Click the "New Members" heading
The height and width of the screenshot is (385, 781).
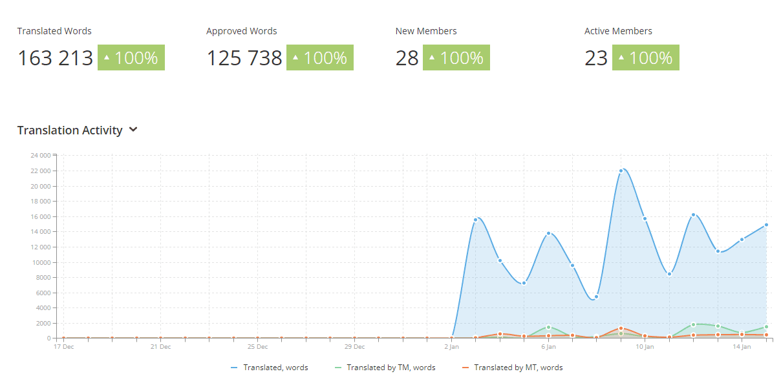click(426, 31)
